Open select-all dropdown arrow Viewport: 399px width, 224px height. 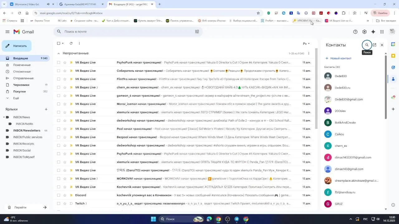[x=63, y=43]
